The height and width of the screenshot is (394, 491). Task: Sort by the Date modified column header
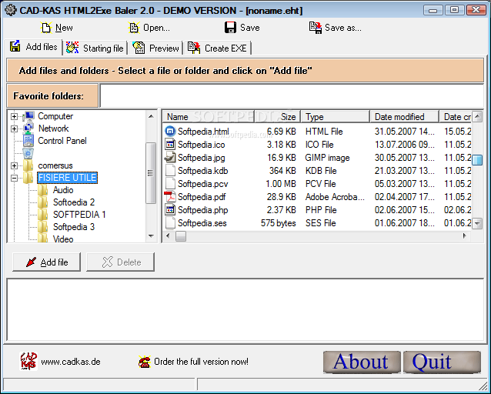tap(404, 117)
